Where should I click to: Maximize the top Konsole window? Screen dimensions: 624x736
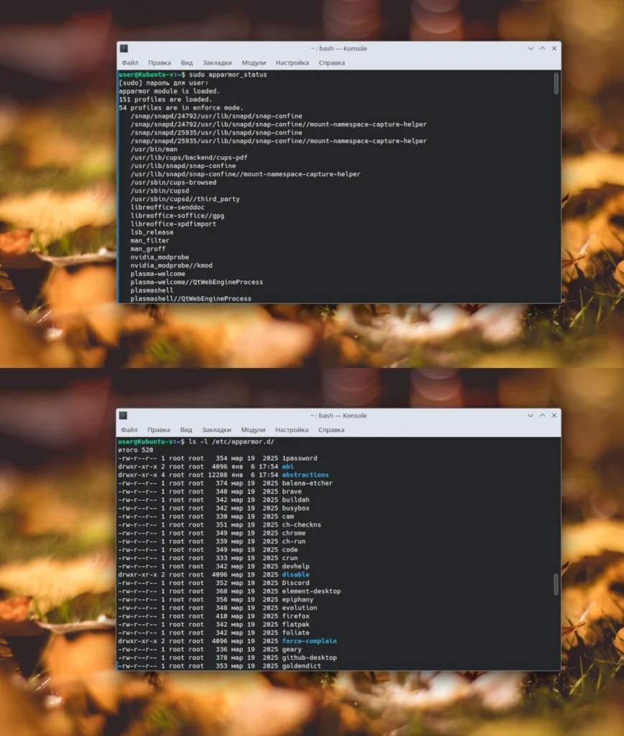[x=542, y=48]
